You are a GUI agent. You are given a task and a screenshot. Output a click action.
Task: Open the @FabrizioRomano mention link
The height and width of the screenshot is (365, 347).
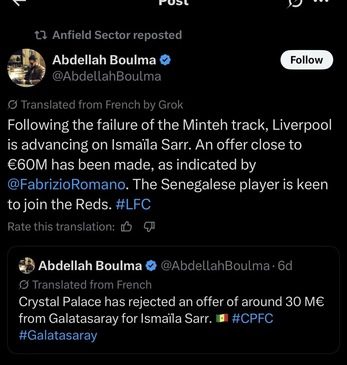pyautogui.click(x=66, y=184)
